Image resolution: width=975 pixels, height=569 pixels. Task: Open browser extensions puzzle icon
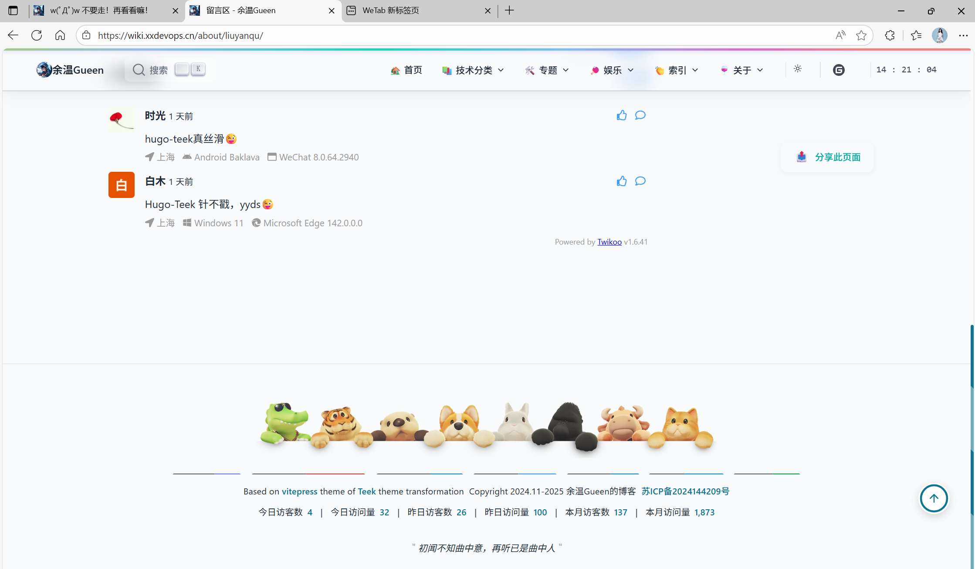pos(890,35)
